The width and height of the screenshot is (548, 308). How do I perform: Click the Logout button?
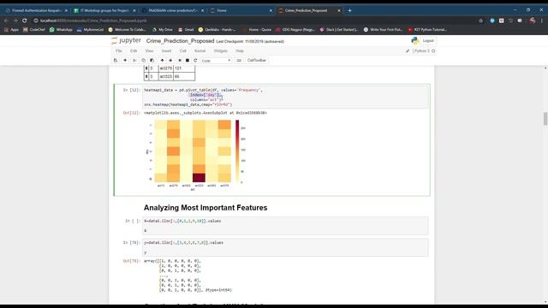(428, 41)
